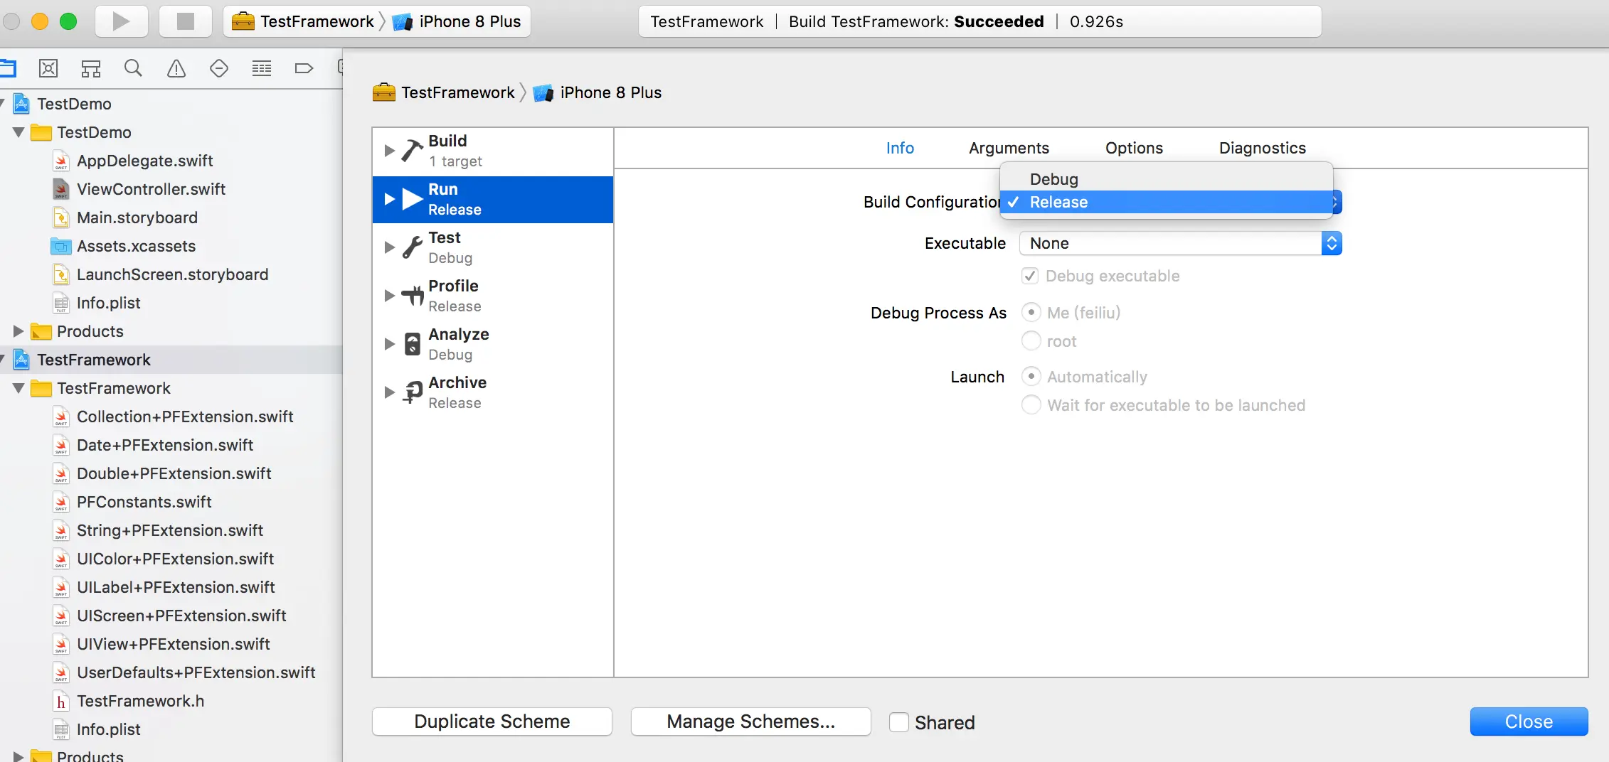Open the Executable dropdown
The height and width of the screenshot is (762, 1609).
[1181, 243]
